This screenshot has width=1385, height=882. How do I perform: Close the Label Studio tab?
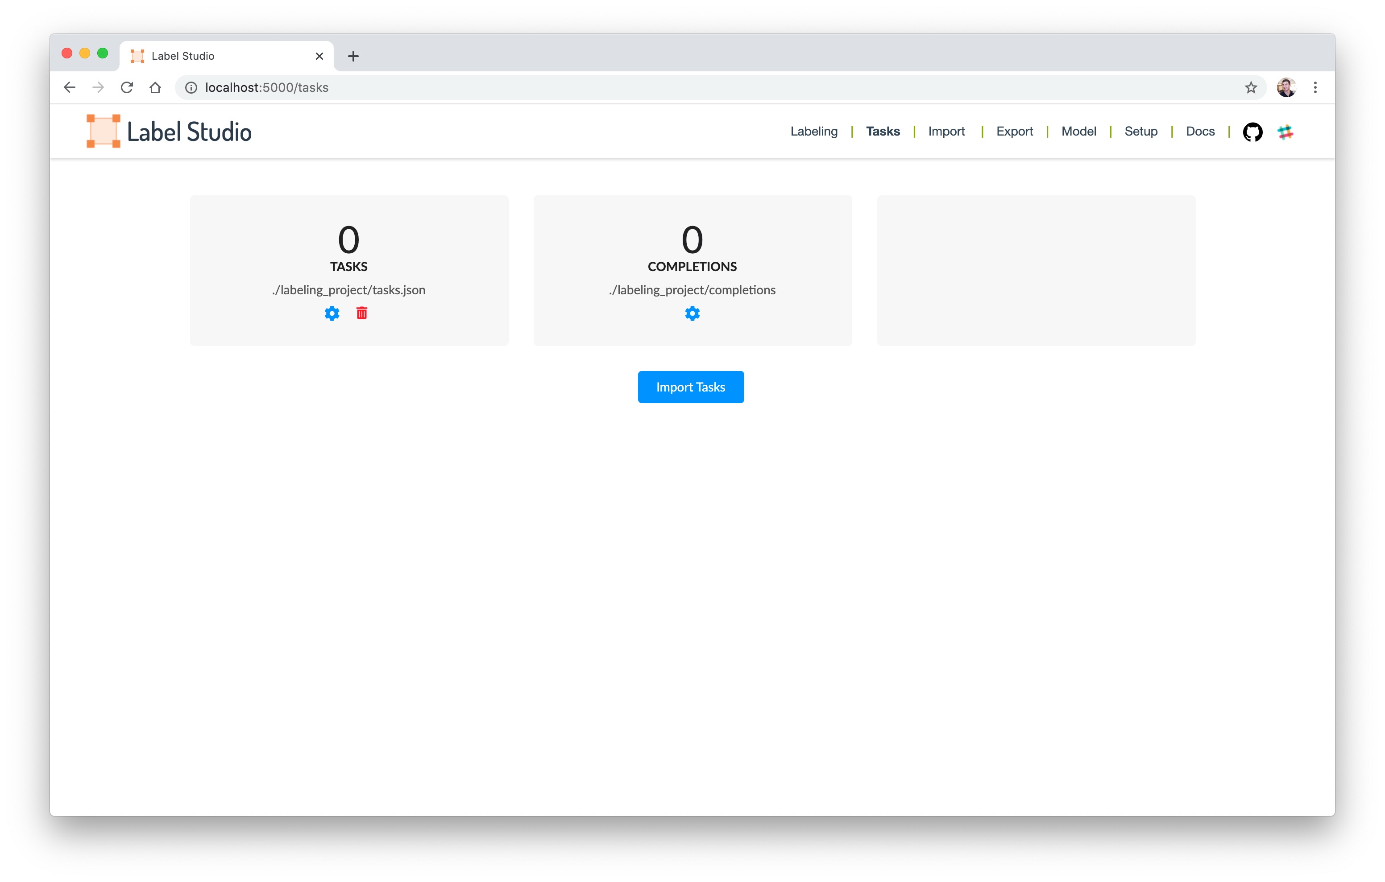319,56
